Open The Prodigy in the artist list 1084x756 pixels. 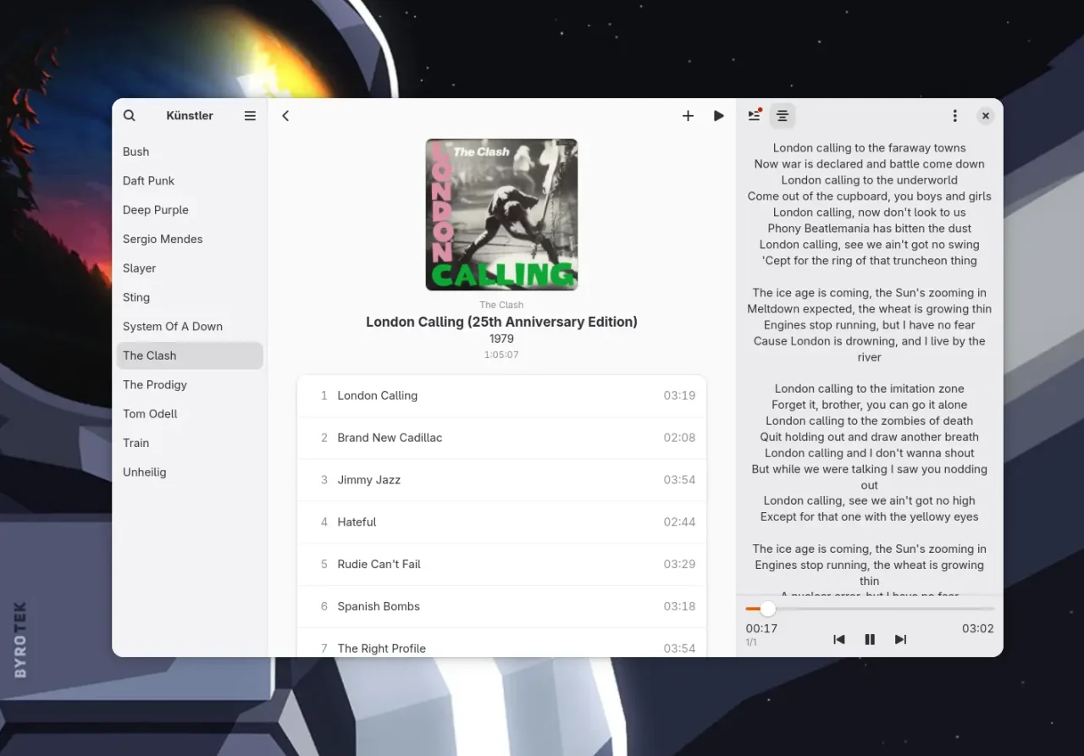(x=155, y=384)
